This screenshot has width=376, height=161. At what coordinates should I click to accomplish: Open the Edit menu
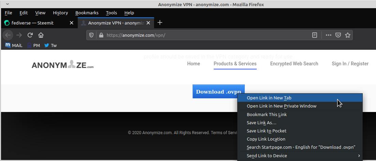click(24, 13)
